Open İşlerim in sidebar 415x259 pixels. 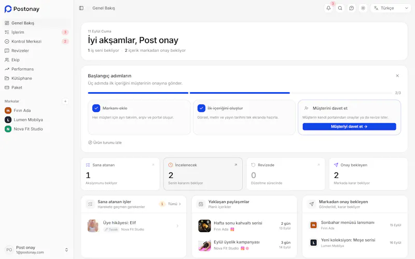coord(36,32)
